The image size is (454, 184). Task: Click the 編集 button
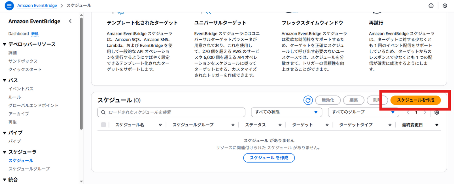point(354,100)
